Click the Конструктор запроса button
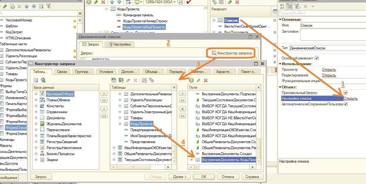The image size is (366, 184). click(x=232, y=53)
